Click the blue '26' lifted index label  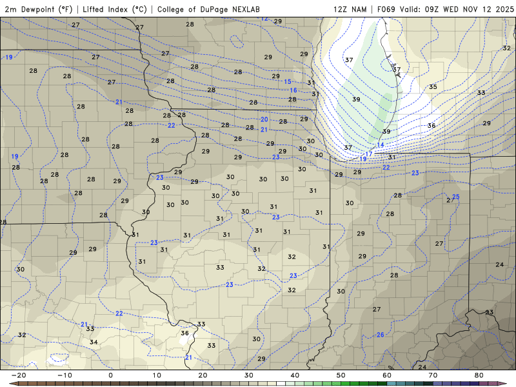[x=381, y=335]
